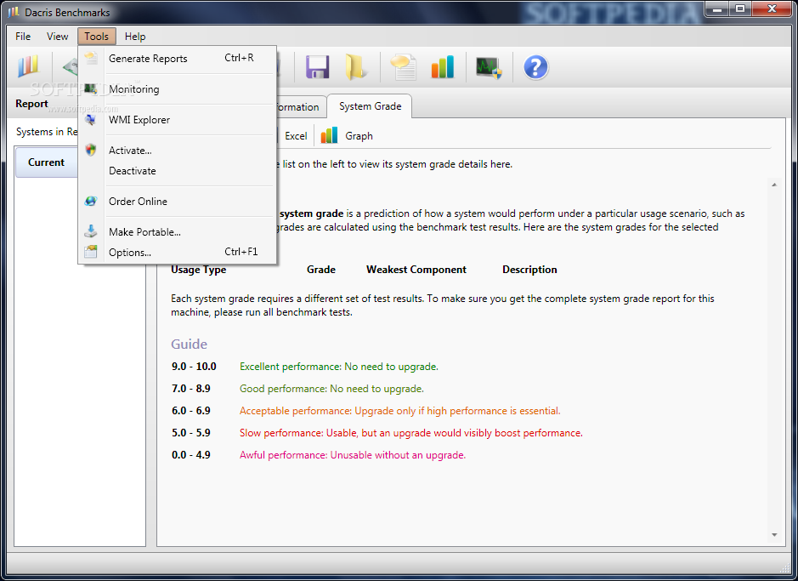
Task: Click the Generate Reports menu icon
Action: pyautogui.click(x=91, y=58)
